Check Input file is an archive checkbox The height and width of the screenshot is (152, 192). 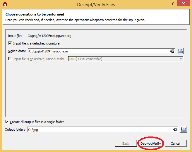(x=10, y=59)
